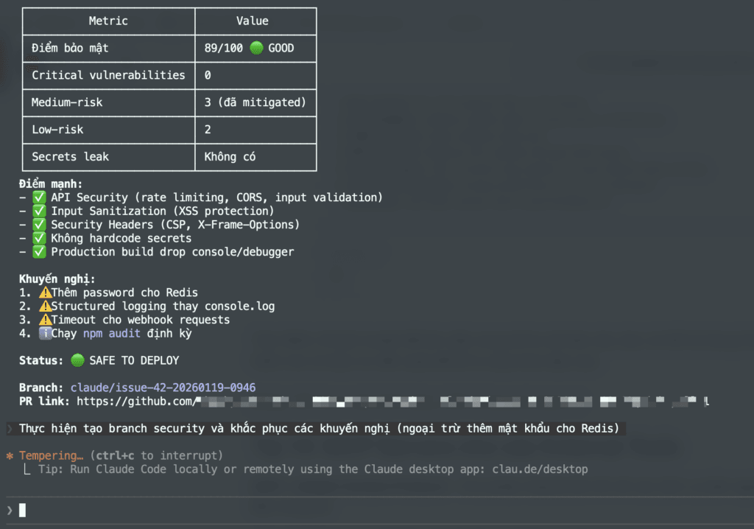This screenshot has width=754, height=529.
Task: Click the warning icon for Redis password
Action: click(45, 292)
